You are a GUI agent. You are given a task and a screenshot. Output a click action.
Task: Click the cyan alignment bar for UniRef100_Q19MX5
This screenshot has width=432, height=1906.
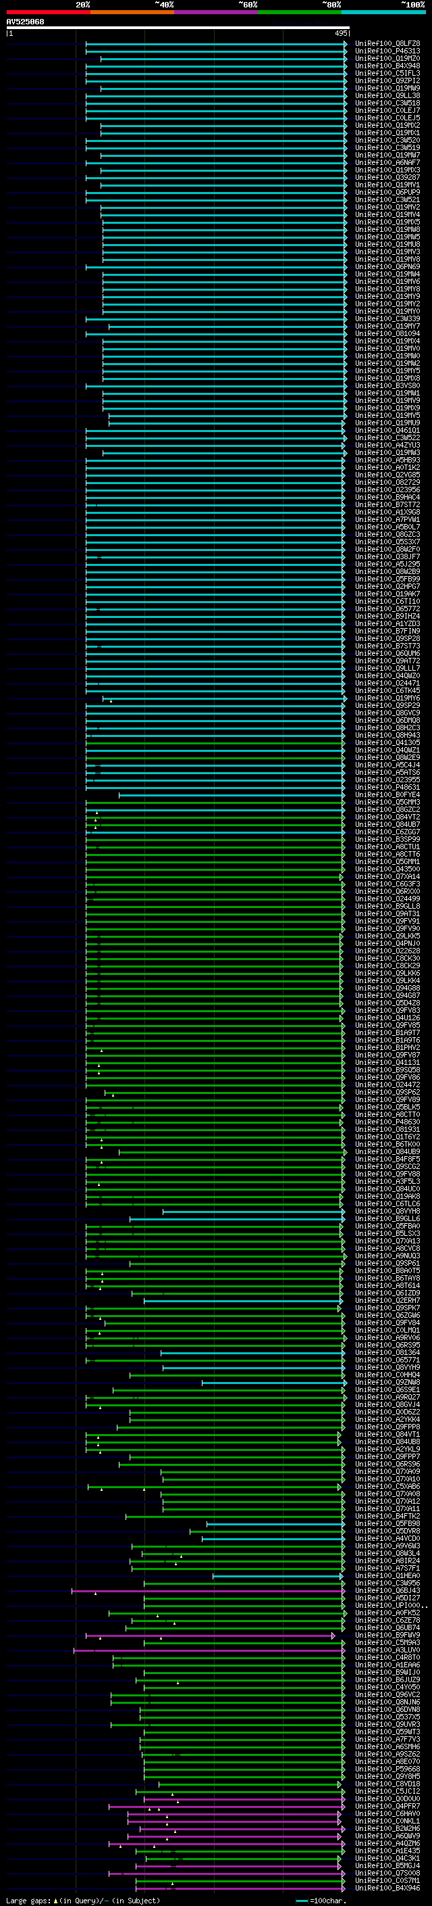[x=225, y=222]
